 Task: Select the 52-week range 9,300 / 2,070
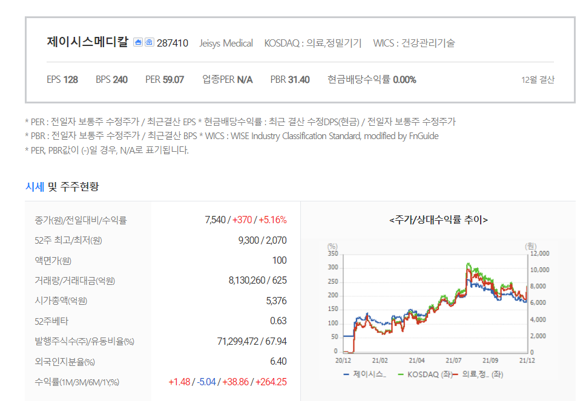[262, 240]
